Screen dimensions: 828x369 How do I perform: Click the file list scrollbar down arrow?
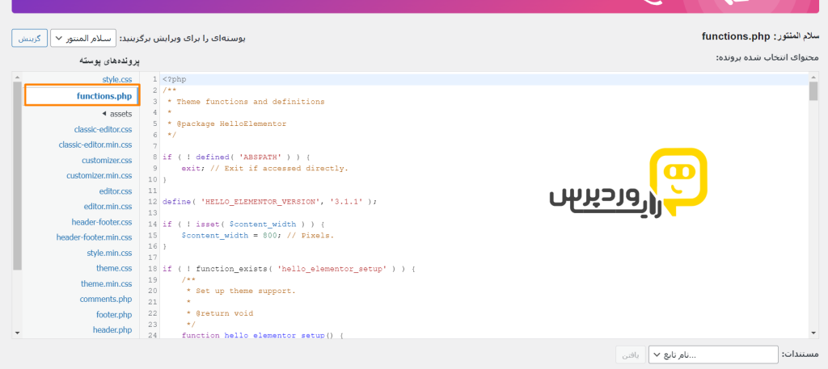[x=18, y=333]
